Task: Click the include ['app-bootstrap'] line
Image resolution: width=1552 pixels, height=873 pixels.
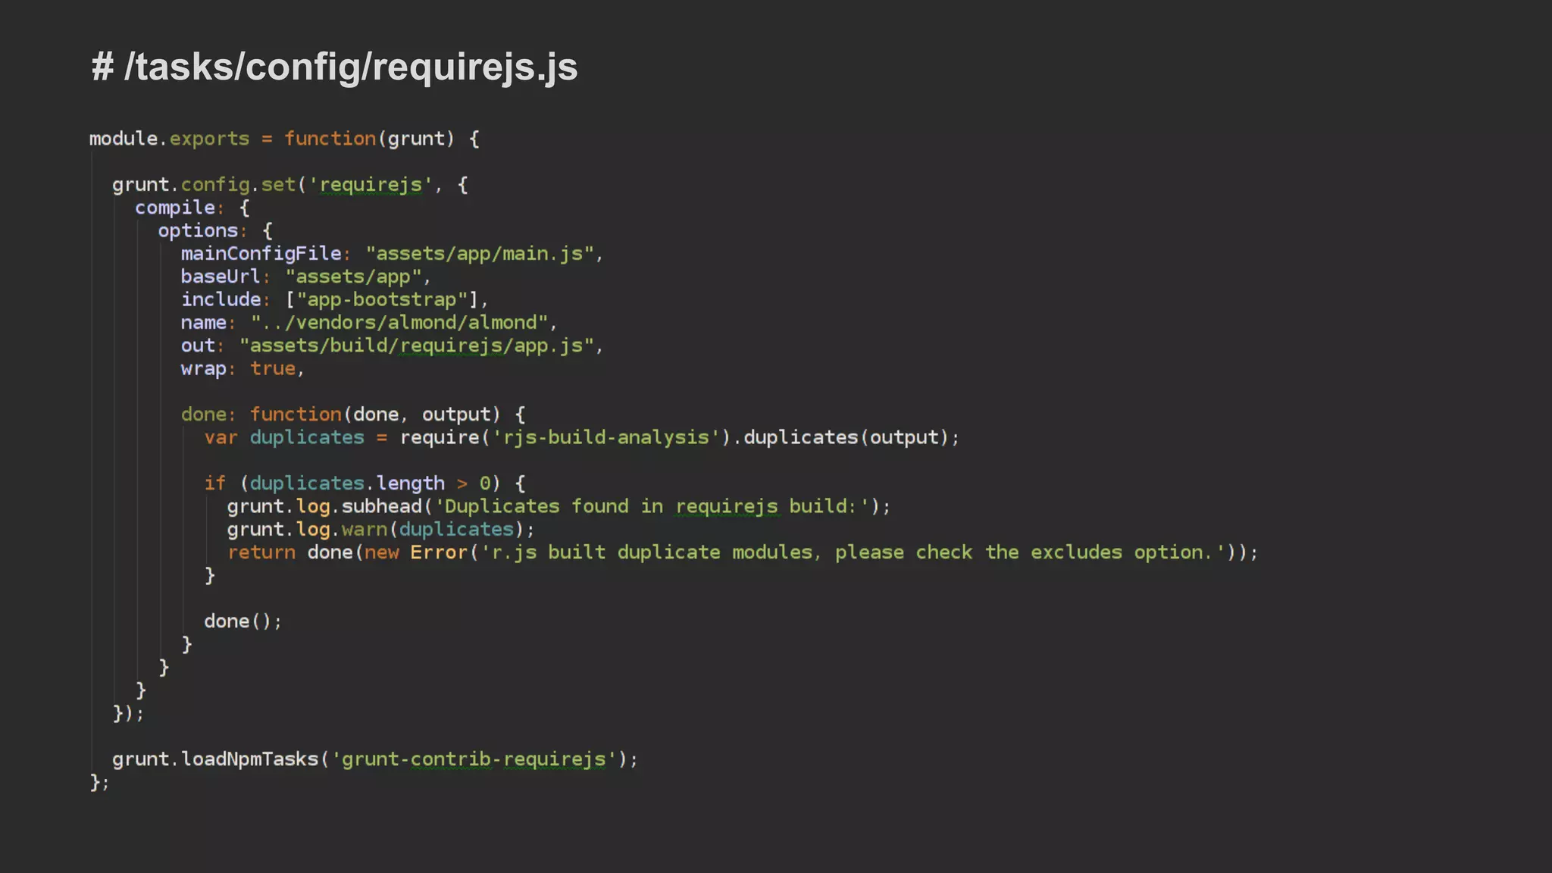Action: pos(334,299)
